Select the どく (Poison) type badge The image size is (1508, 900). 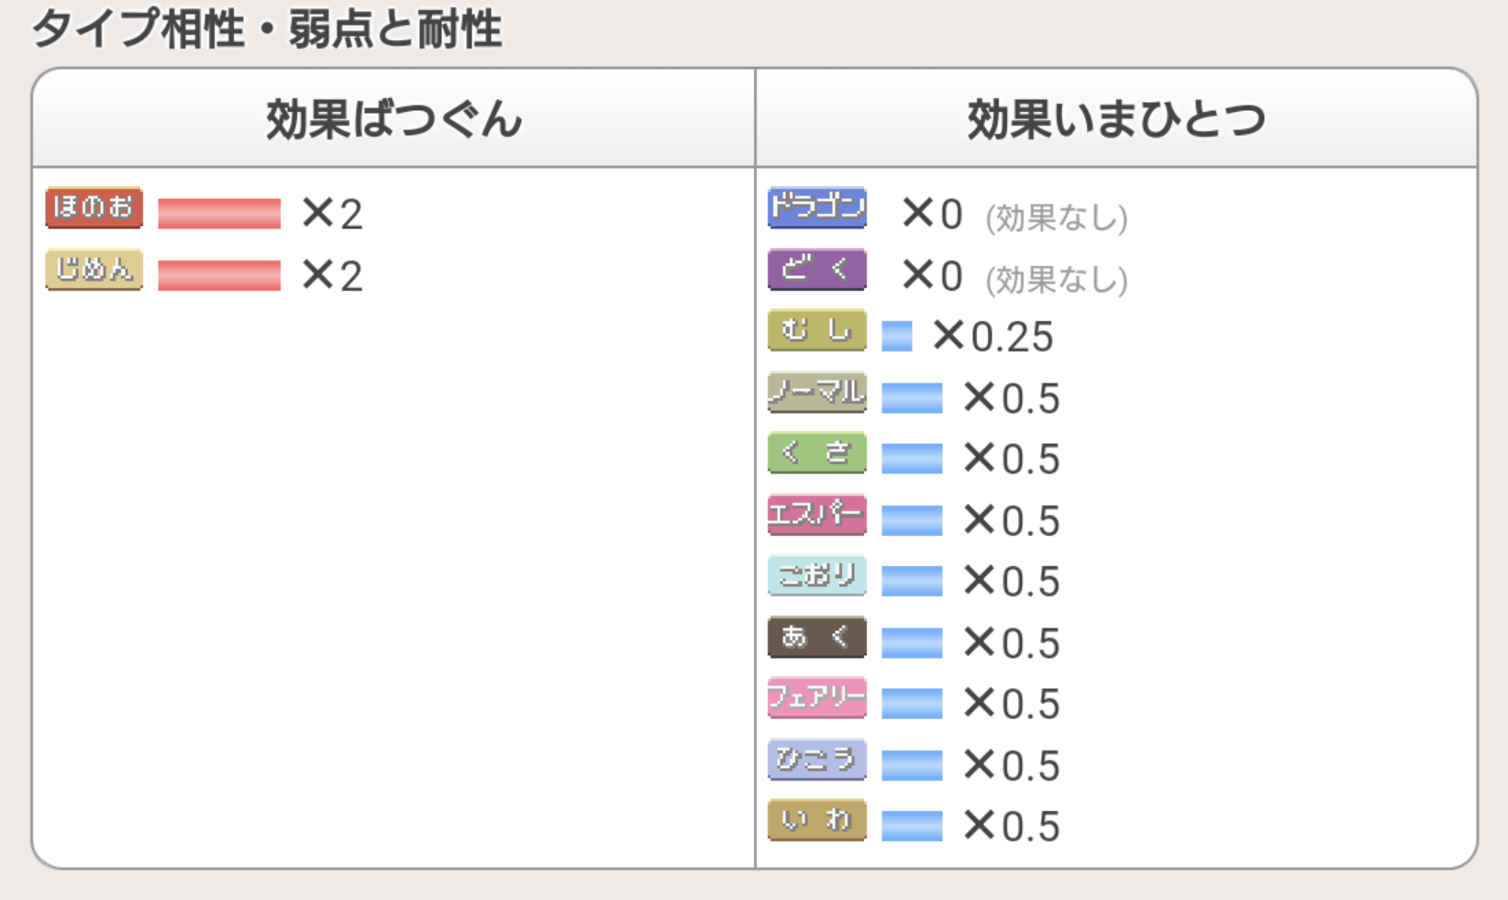816,270
